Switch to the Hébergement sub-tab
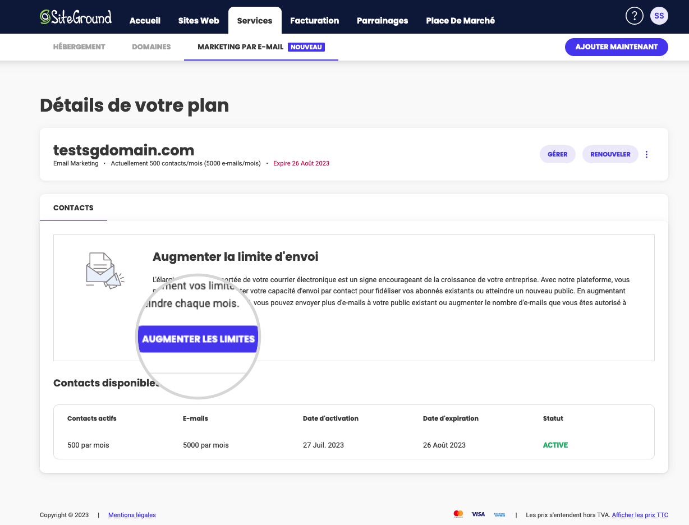This screenshot has width=689, height=525. click(x=79, y=47)
